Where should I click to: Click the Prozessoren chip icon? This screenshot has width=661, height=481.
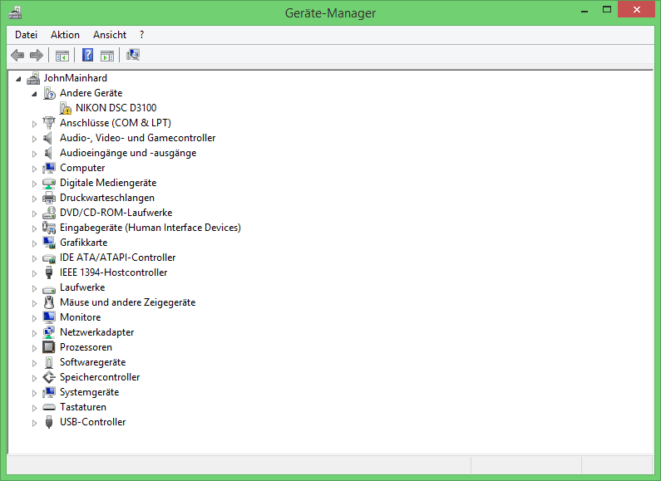pyautogui.click(x=49, y=347)
